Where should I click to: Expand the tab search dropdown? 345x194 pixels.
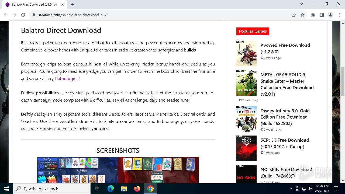[x=302, y=4]
